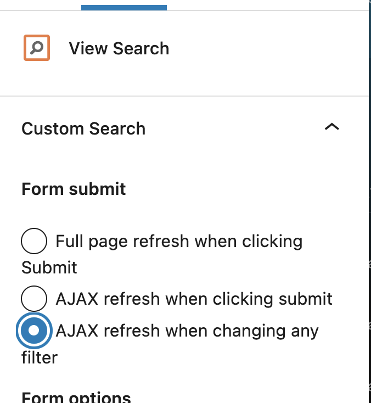
Task: Click the orange View Search magnifier icon
Action: 37,48
